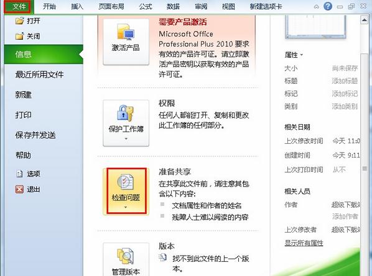Select 新建 in the left menu
The width and height of the screenshot is (372, 276).
(23, 95)
